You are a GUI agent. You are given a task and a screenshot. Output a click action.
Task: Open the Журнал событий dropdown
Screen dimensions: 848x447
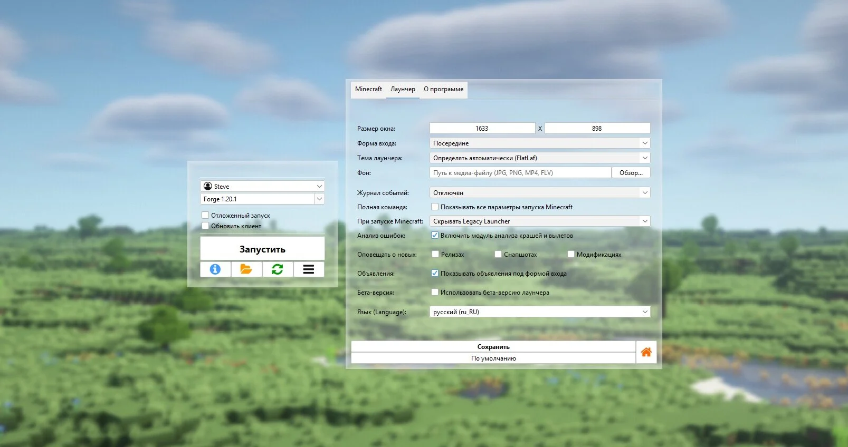coord(644,192)
